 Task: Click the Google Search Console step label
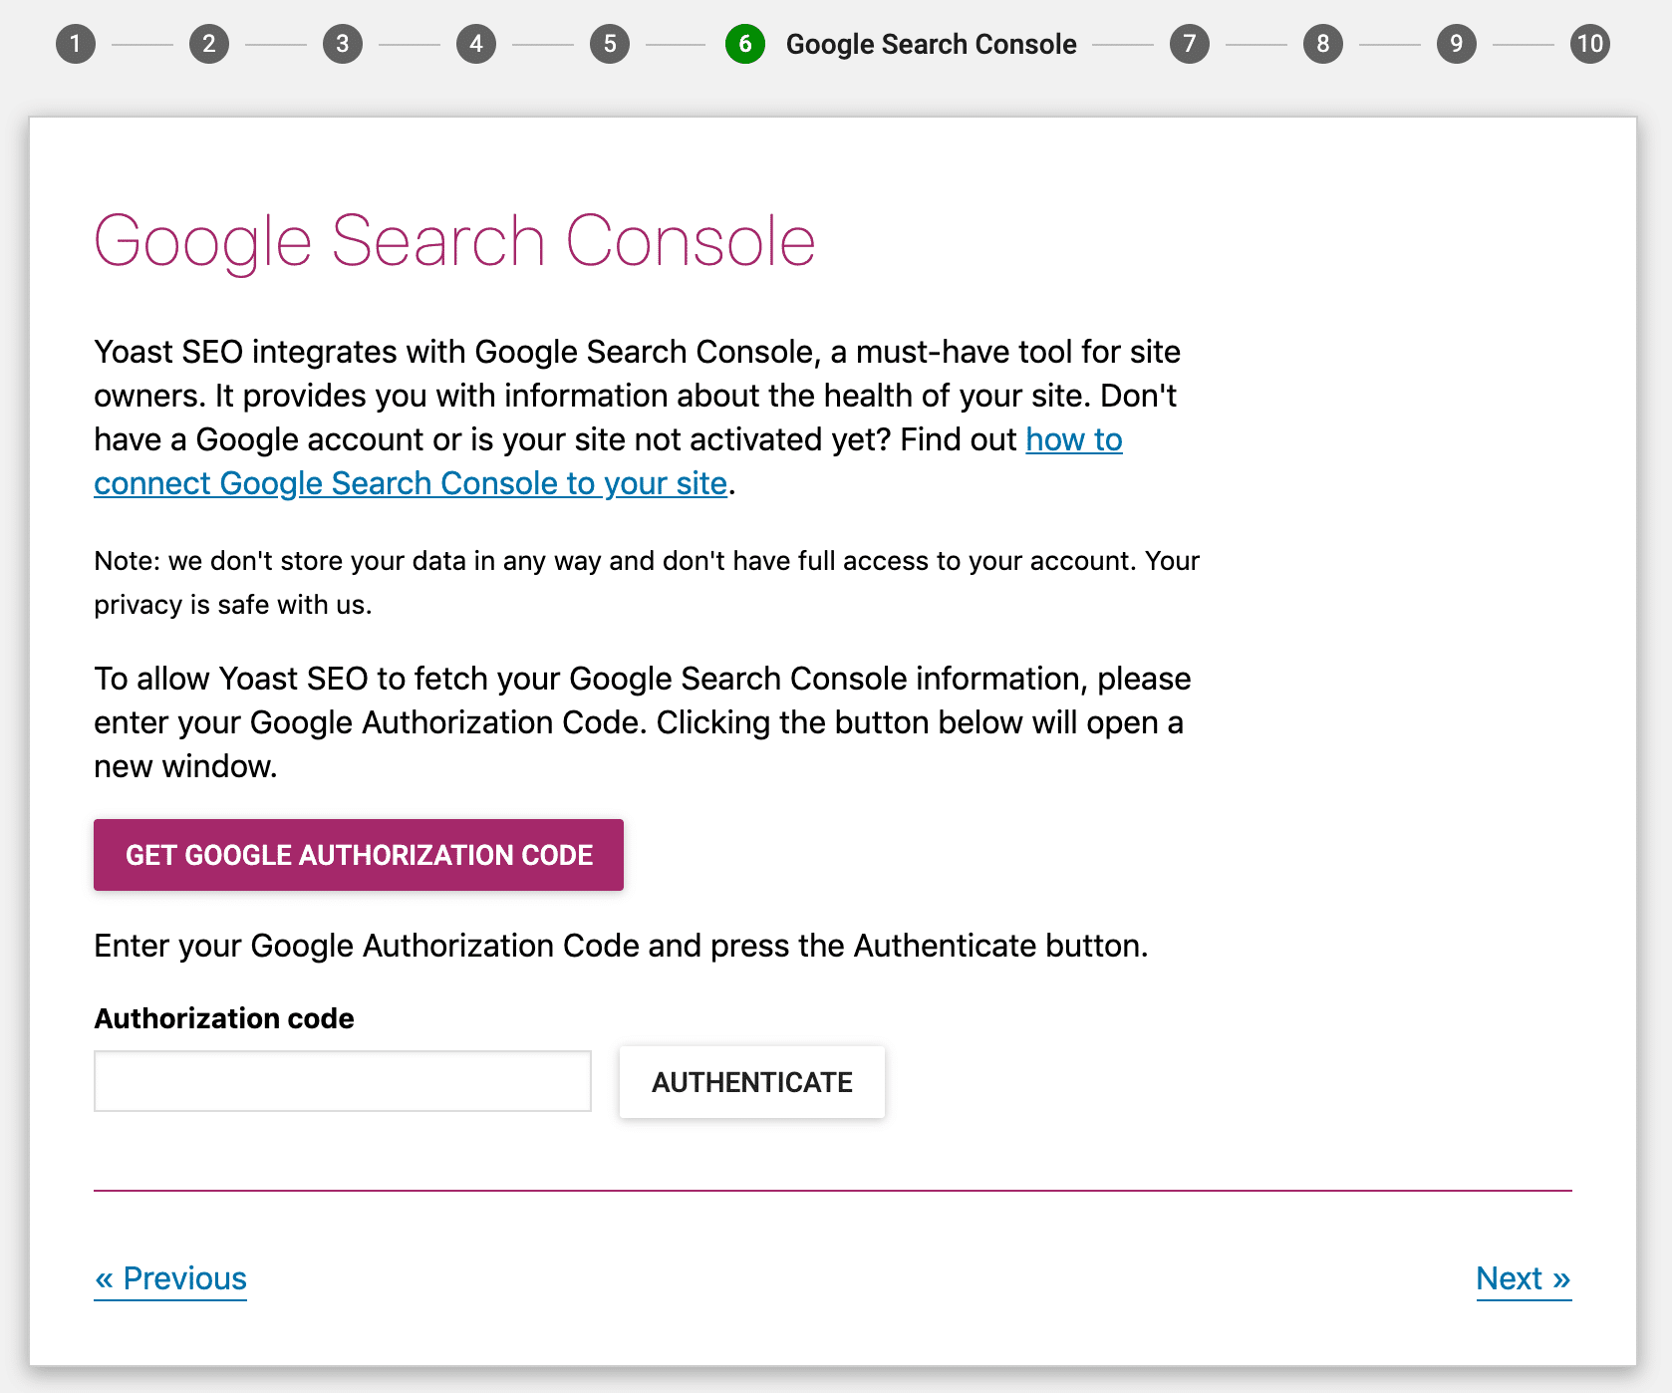931,44
